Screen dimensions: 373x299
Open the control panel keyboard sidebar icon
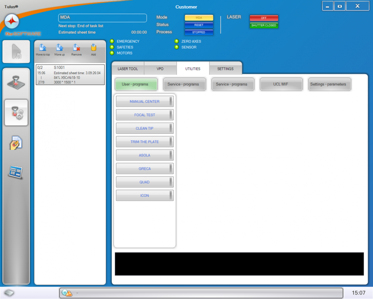point(16,171)
